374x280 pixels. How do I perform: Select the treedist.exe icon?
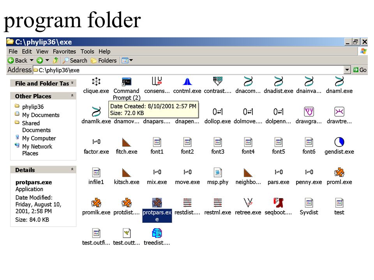click(157, 233)
